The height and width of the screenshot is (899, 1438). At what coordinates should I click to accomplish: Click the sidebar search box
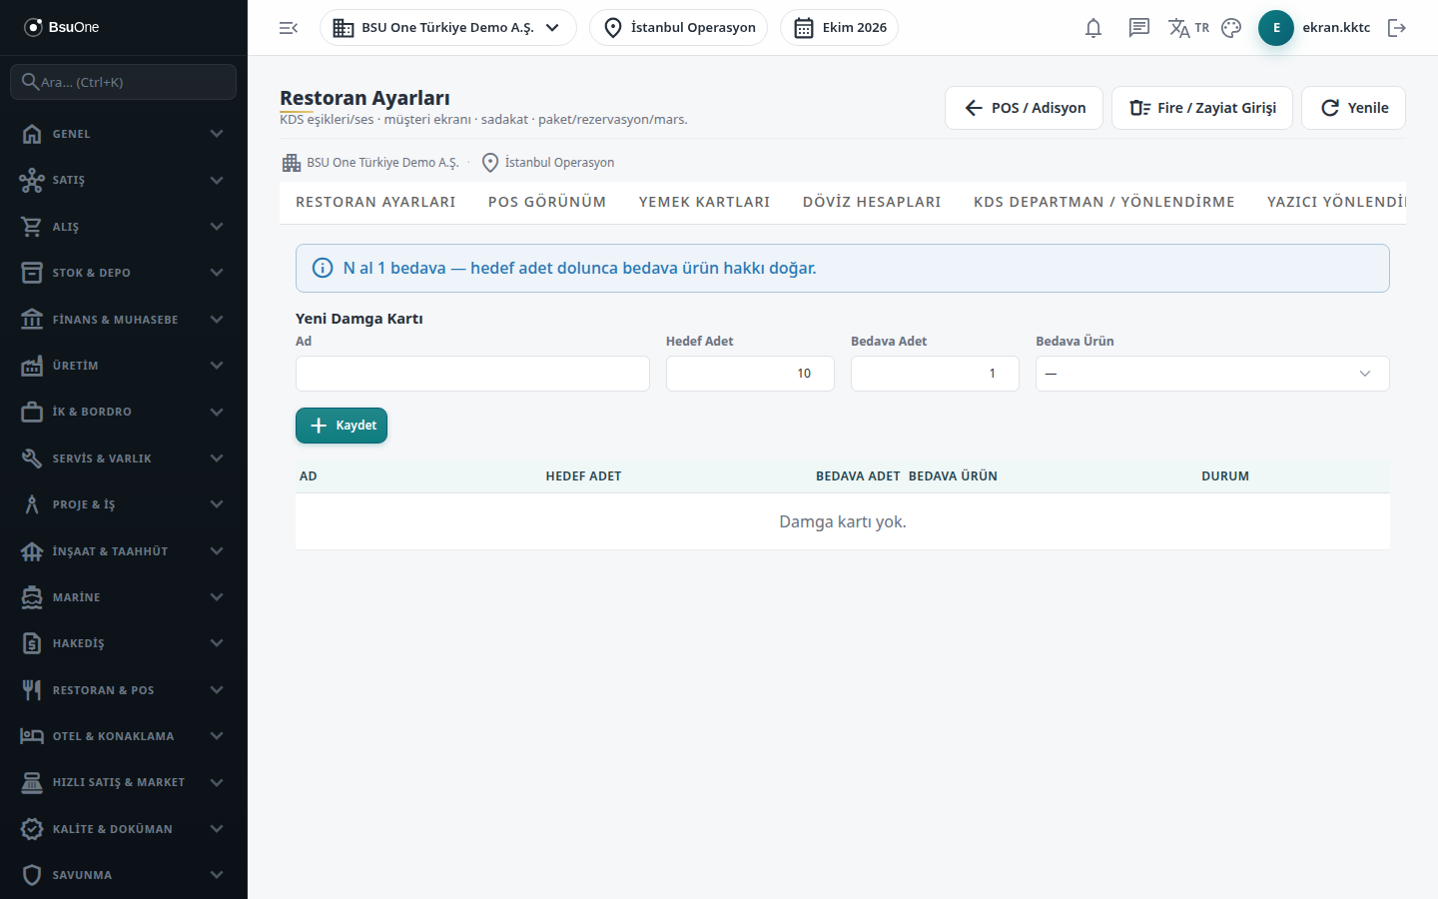(124, 82)
